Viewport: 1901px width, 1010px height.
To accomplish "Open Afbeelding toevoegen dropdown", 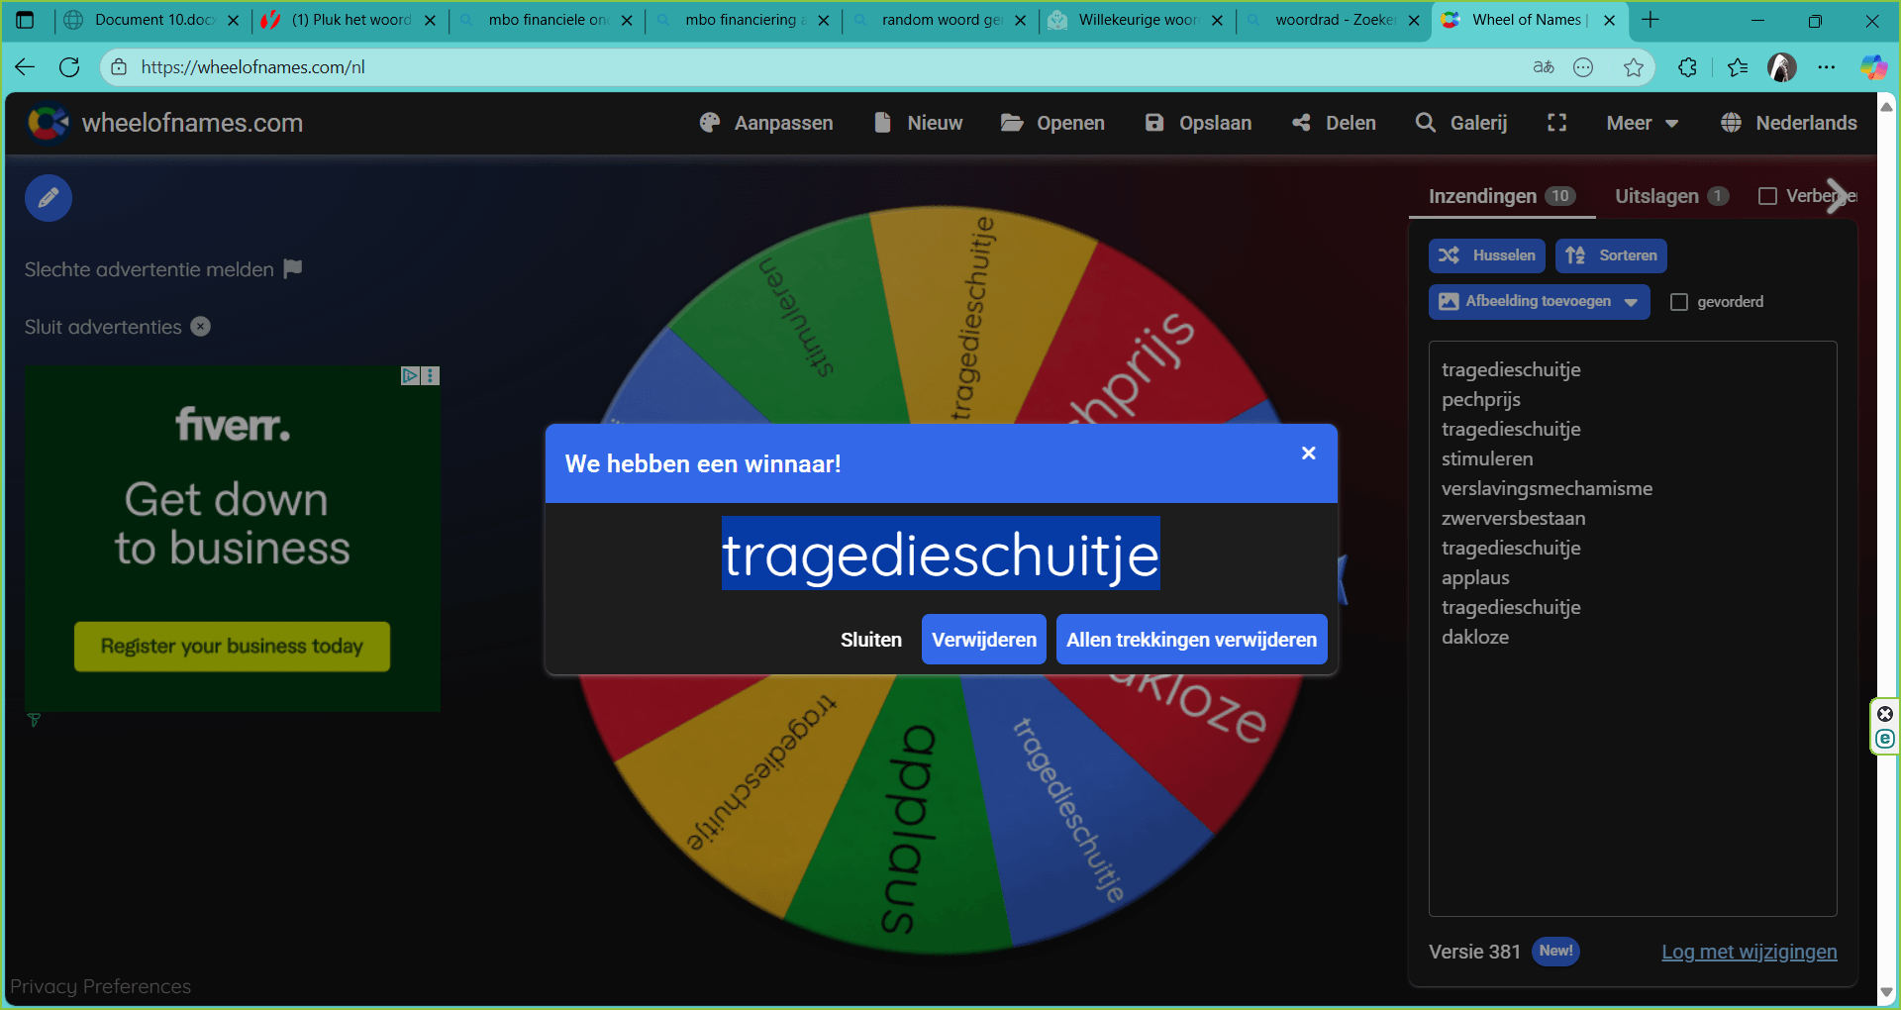I will coord(1539,302).
